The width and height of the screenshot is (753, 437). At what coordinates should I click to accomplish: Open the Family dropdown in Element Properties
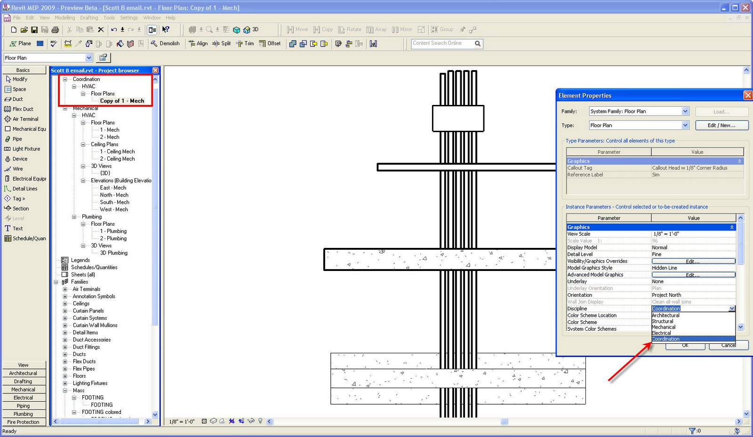click(x=685, y=111)
